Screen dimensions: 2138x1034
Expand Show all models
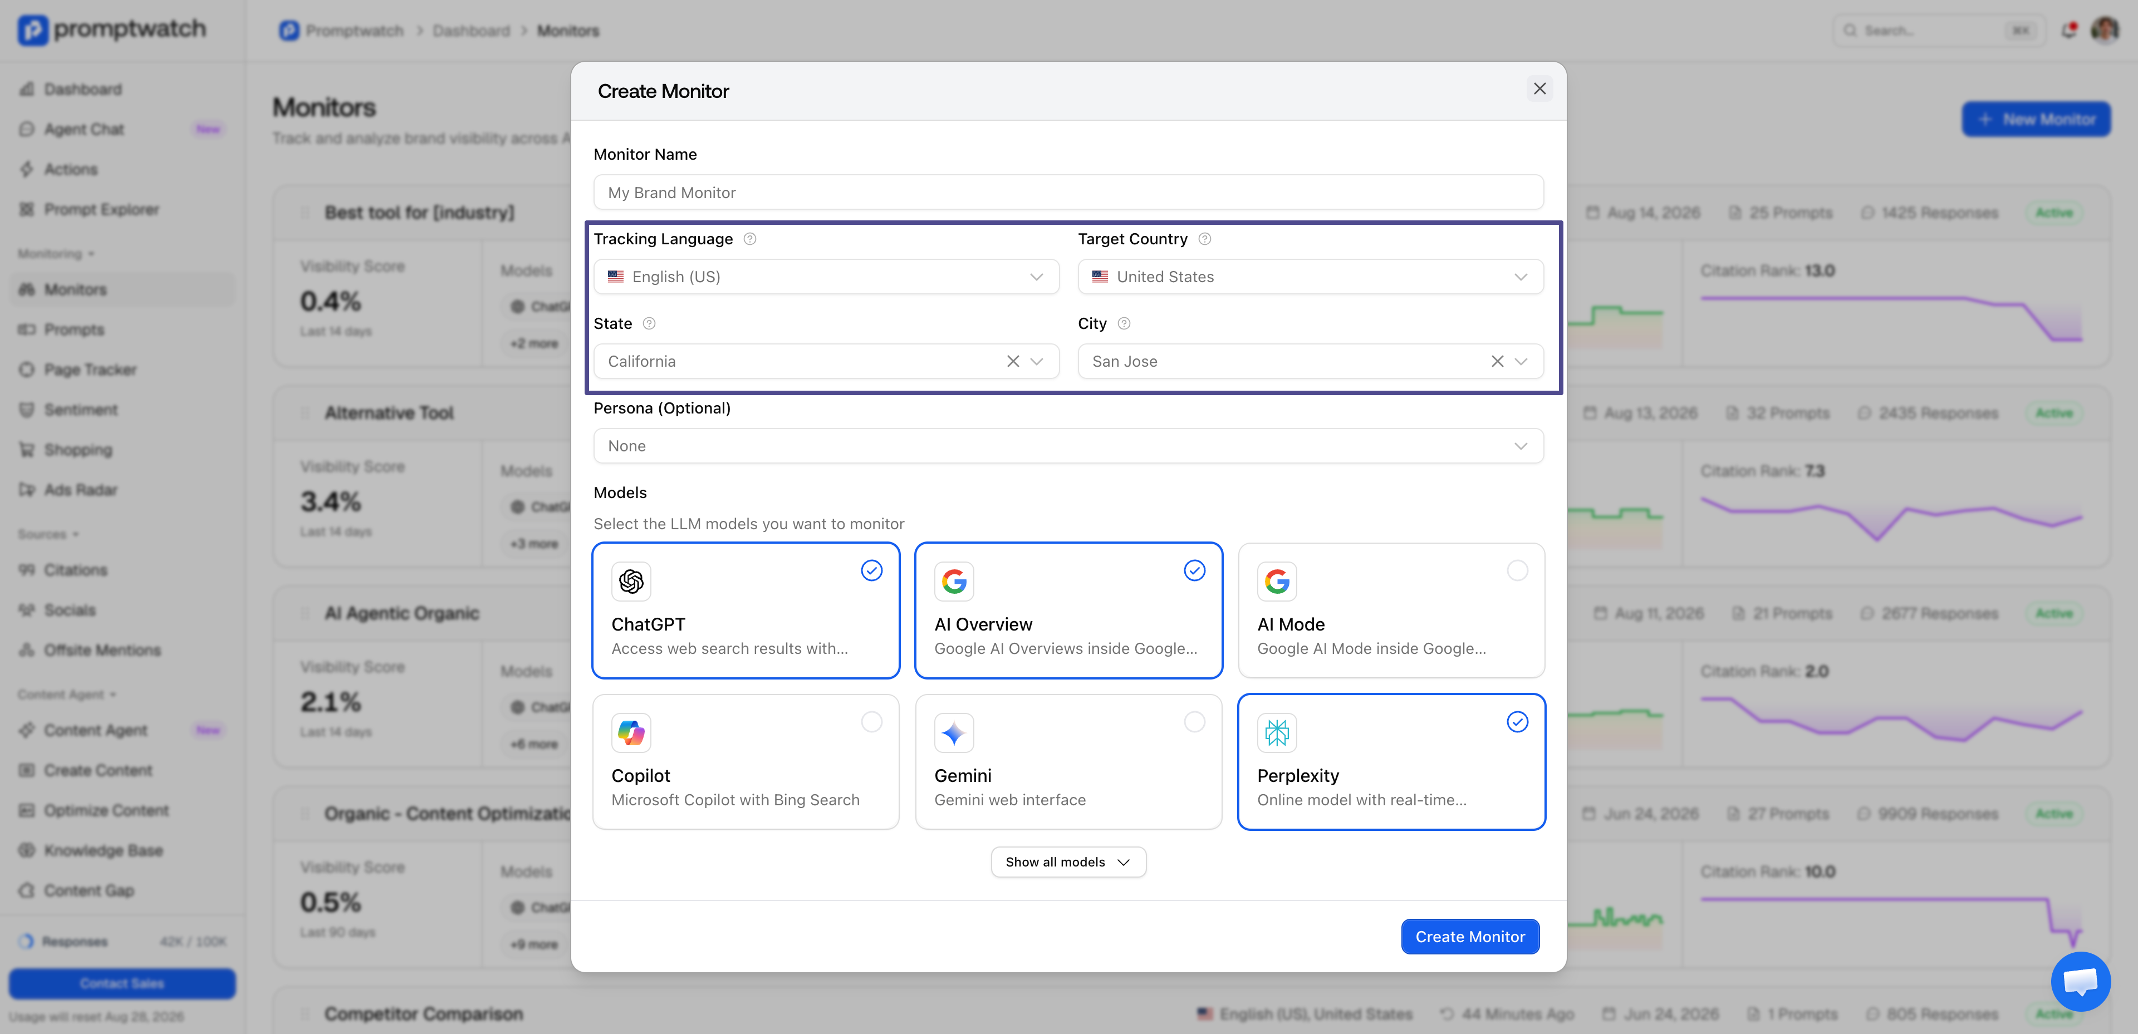pos(1068,862)
